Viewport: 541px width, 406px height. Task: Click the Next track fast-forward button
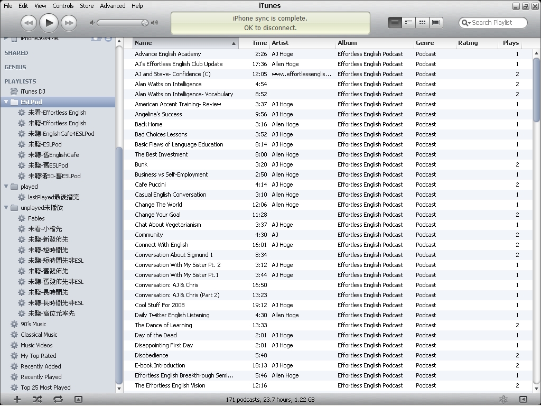(69, 23)
